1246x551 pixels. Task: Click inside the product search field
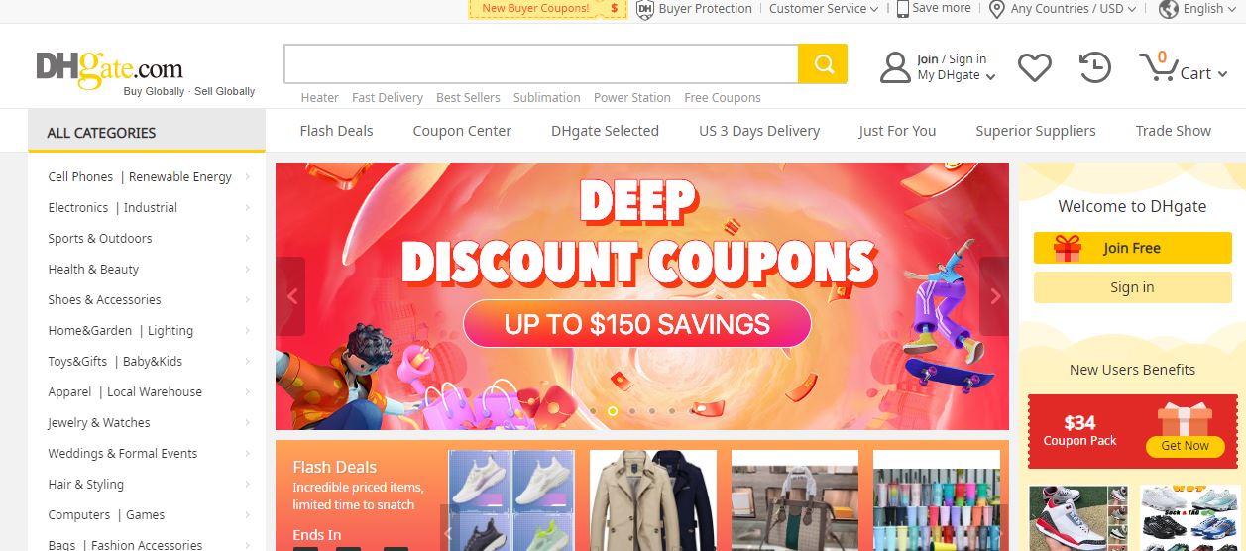pos(541,64)
